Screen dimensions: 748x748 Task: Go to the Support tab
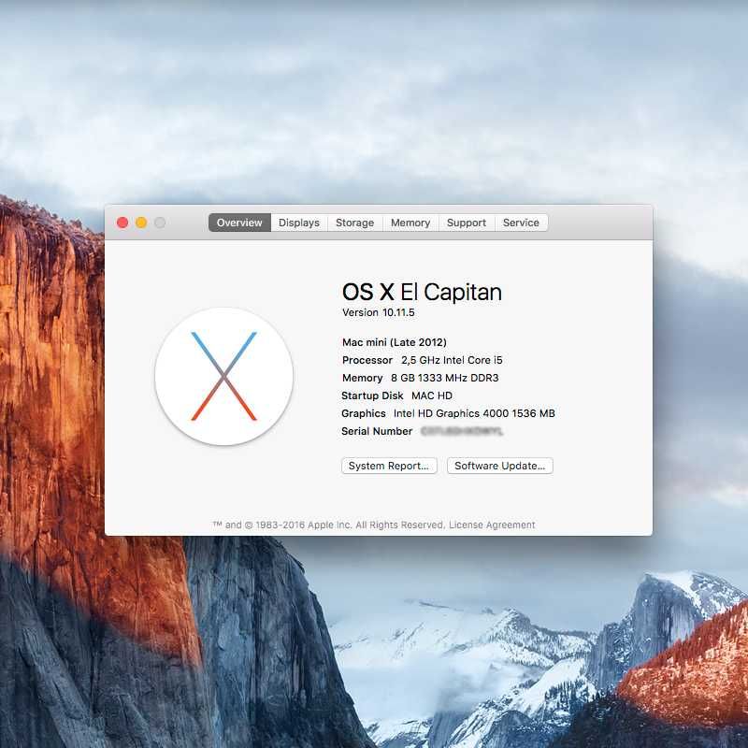click(x=467, y=223)
